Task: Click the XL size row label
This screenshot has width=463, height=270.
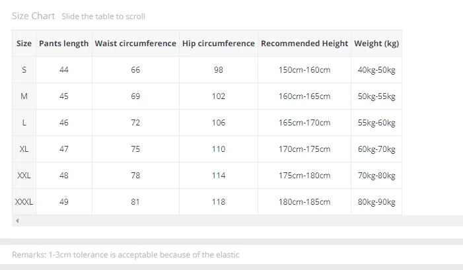Action: 24,149
